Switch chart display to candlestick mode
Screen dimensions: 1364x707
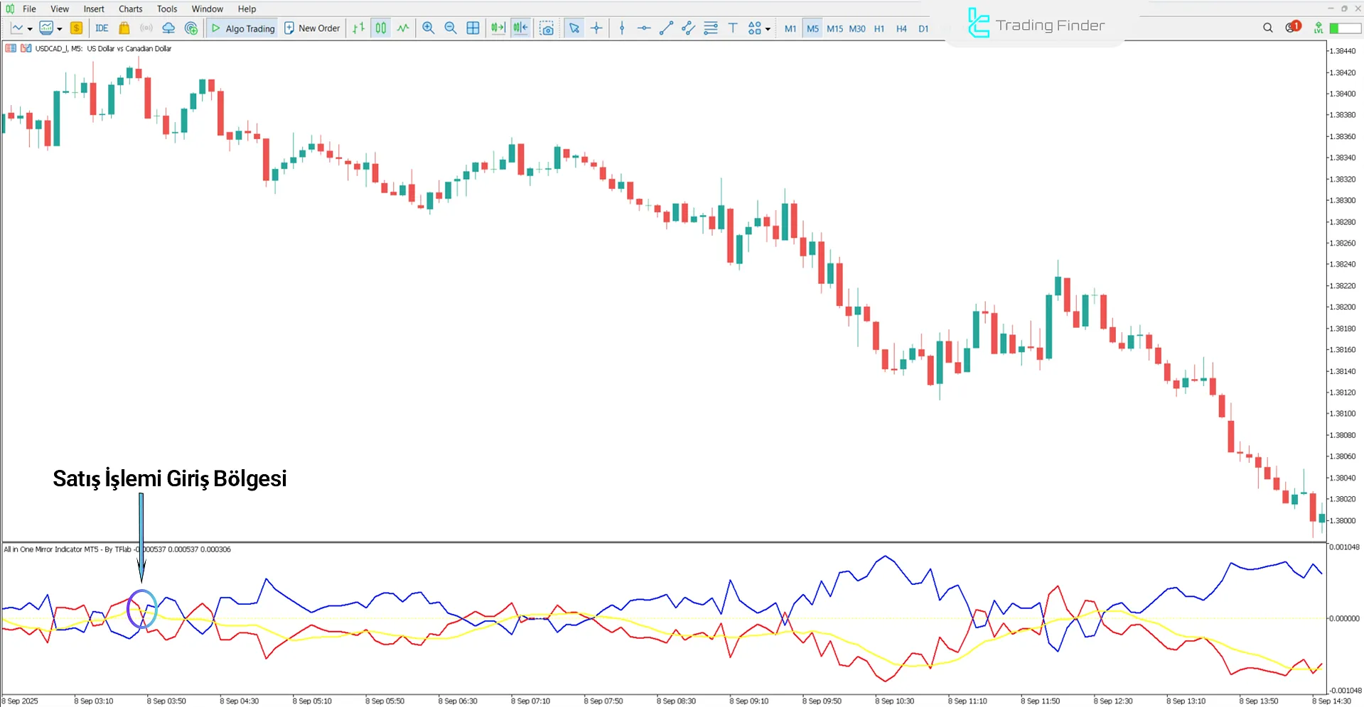point(380,28)
